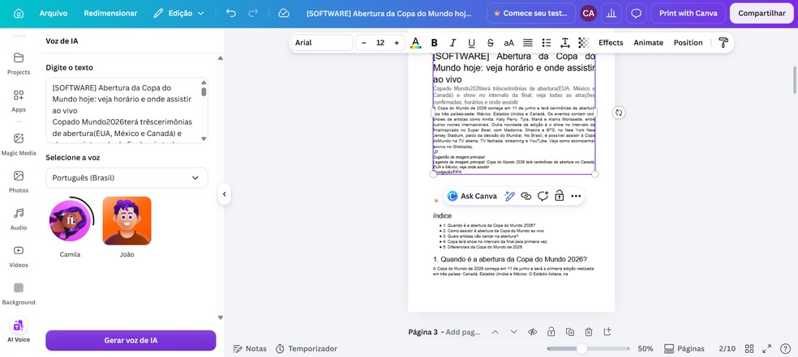This screenshot has width=798, height=357.
Task: Start the Temporizador timer
Action: (307, 348)
